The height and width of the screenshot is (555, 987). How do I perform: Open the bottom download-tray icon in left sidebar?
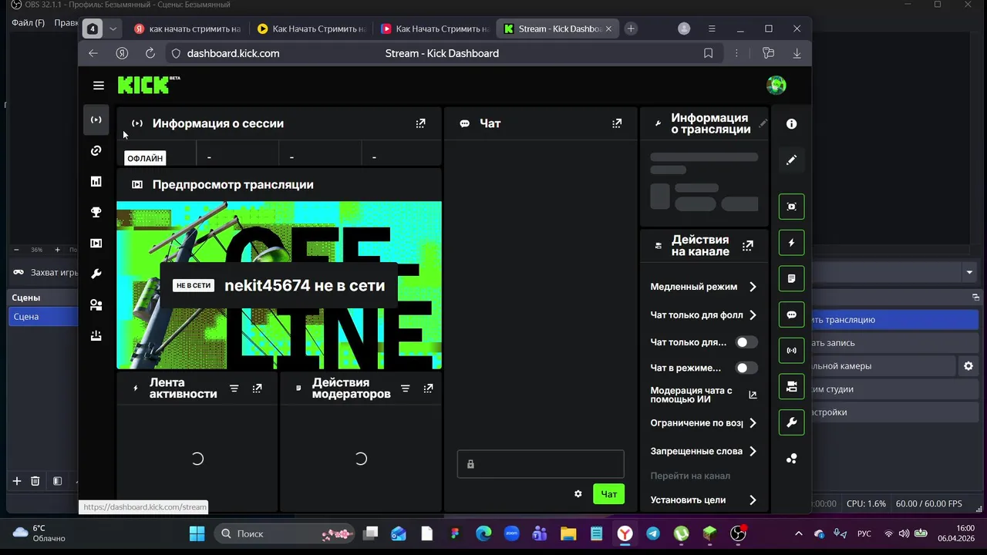[x=96, y=335]
